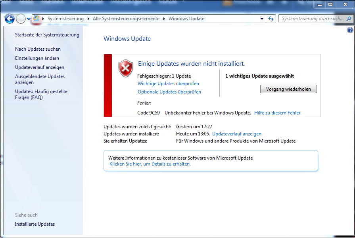Open recent pages dropdown next to forward arrow
This screenshot has width=355, height=238.
[x=29, y=19]
